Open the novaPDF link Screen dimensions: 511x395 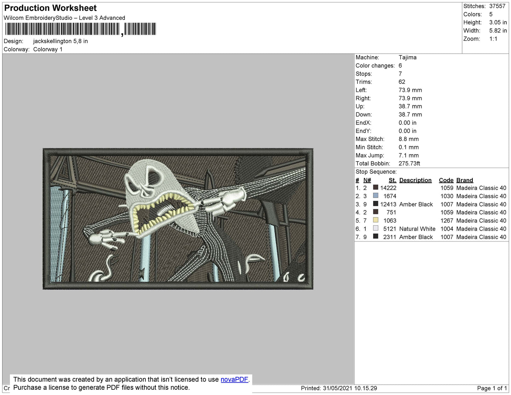click(234, 379)
